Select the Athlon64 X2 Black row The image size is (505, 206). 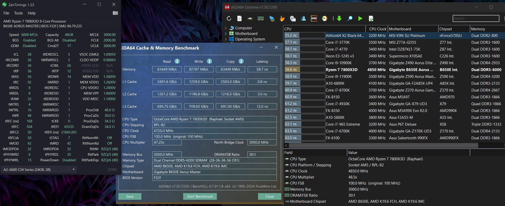click(x=394, y=36)
